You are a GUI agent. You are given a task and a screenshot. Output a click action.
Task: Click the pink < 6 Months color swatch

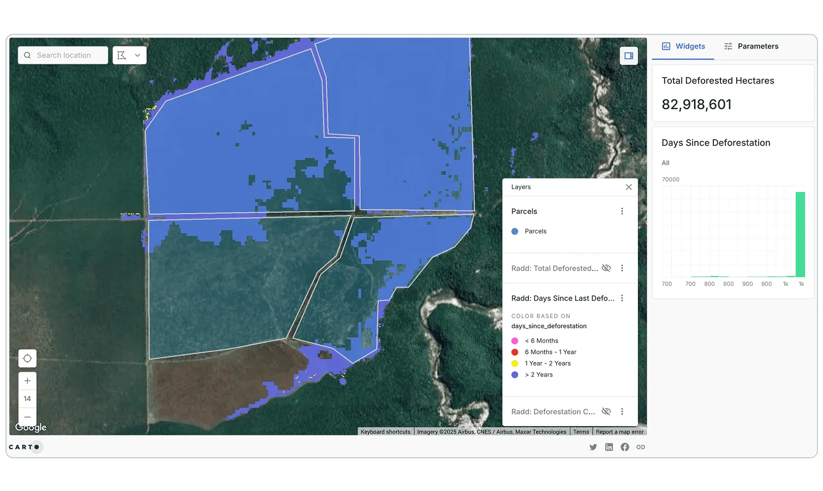click(515, 340)
